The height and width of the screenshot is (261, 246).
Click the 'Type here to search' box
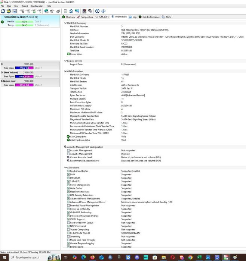[35, 257]
